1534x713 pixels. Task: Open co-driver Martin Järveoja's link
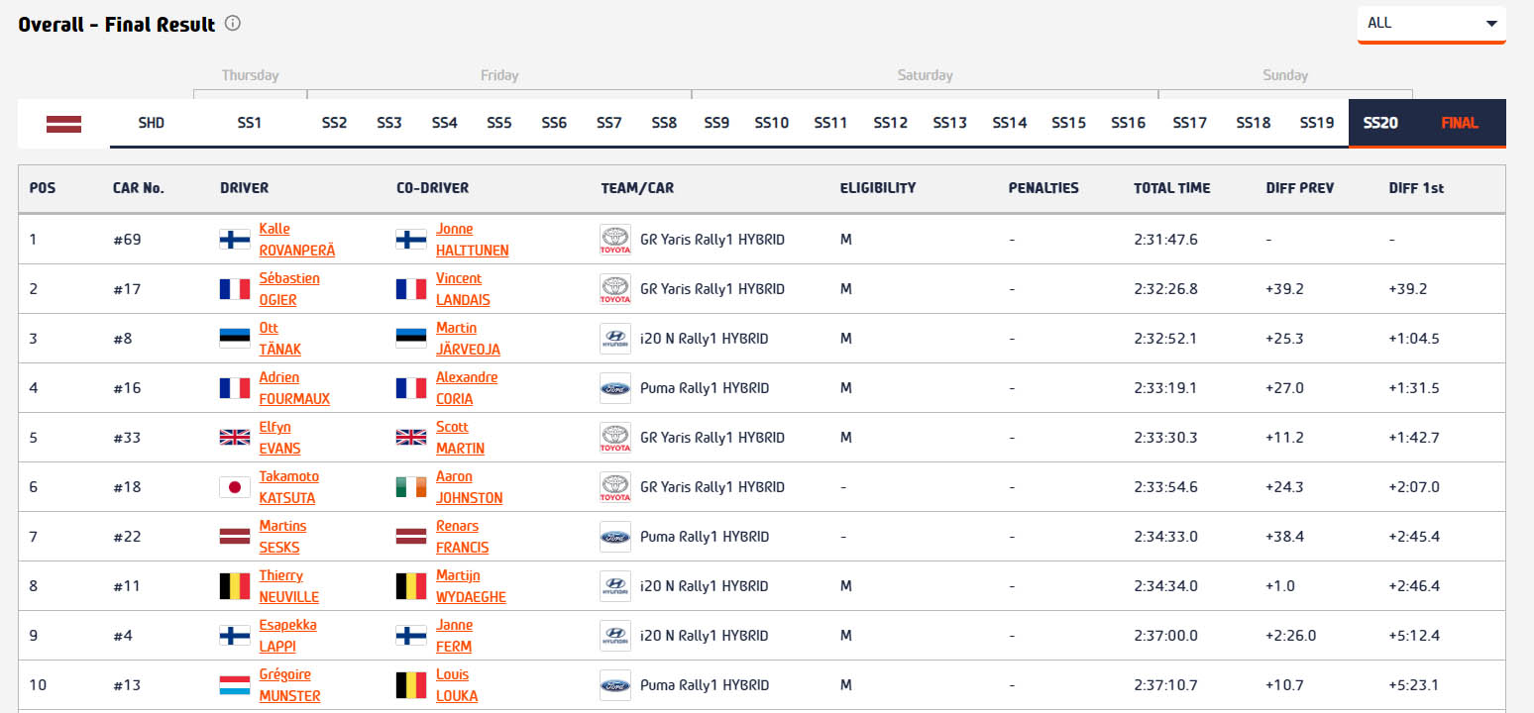coord(468,339)
